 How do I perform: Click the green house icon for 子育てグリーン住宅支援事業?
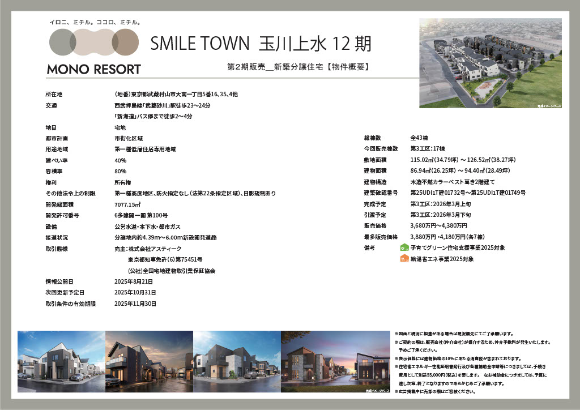tap(404, 247)
